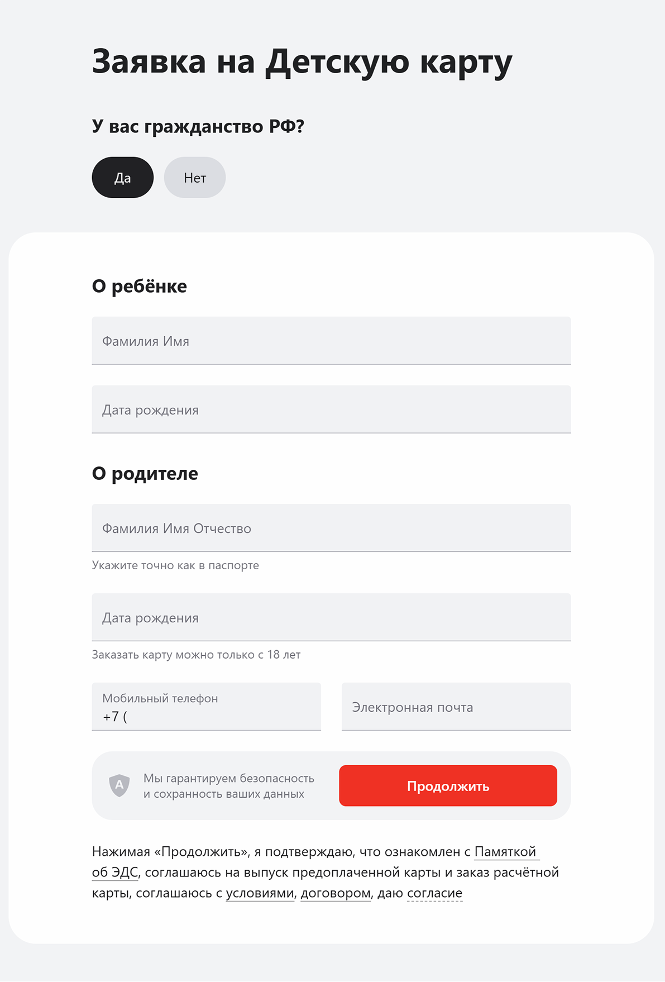This screenshot has height=982, width=665.
Task: Focus the "Электронная почта" field
Action: pyautogui.click(x=456, y=707)
